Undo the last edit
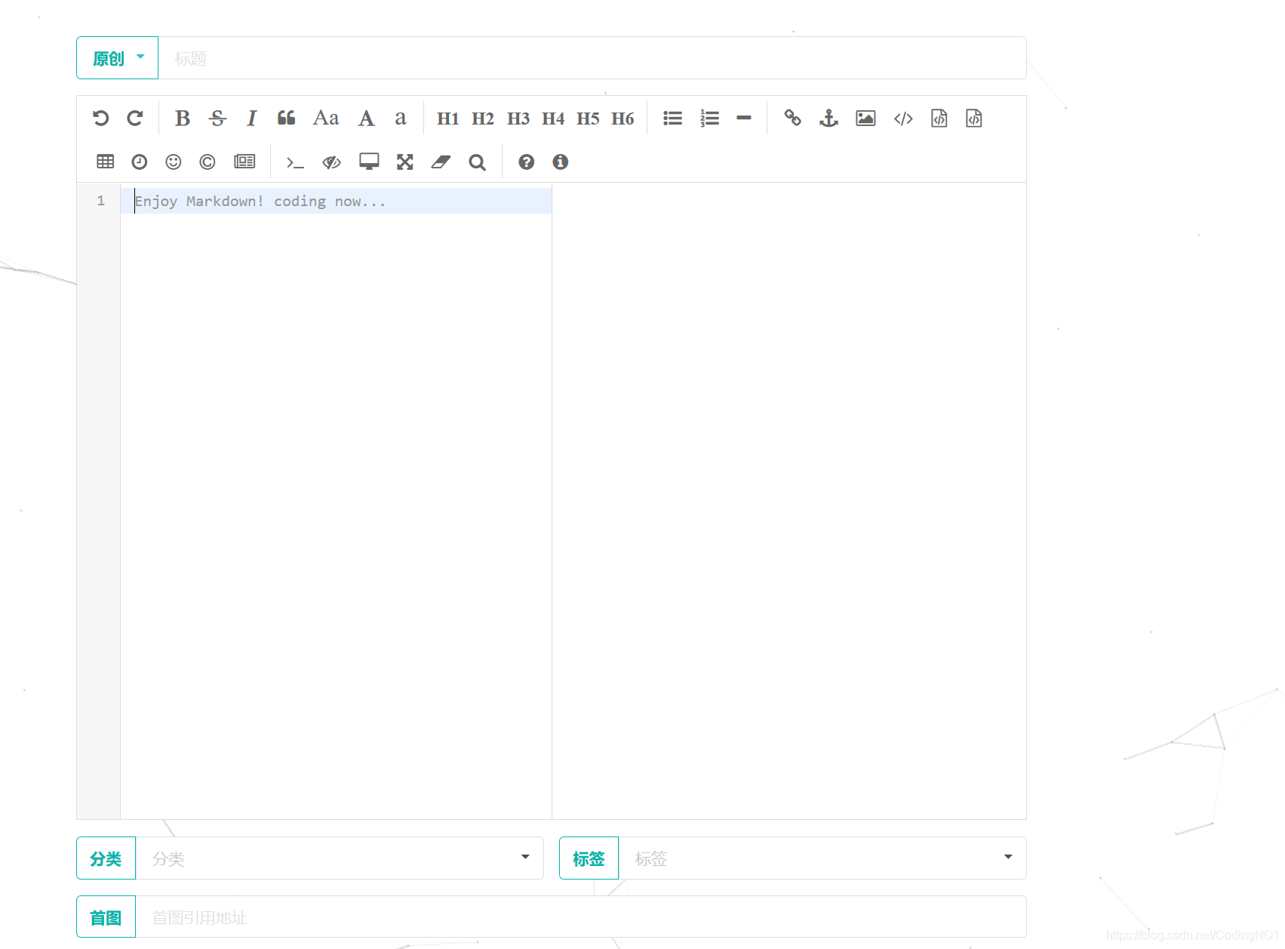The image size is (1285, 949). 101,119
